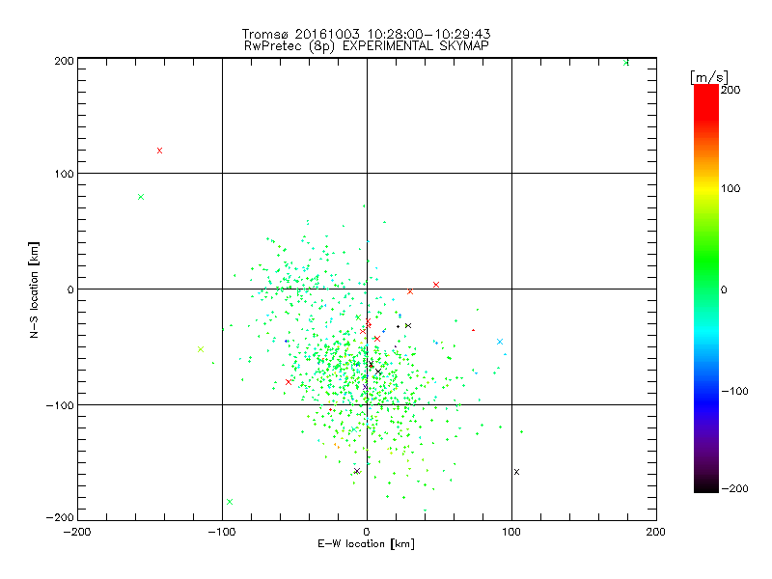The image size is (772, 579).
Task: Select the green X marker at the plot's top-right corner
Action: coord(625,63)
